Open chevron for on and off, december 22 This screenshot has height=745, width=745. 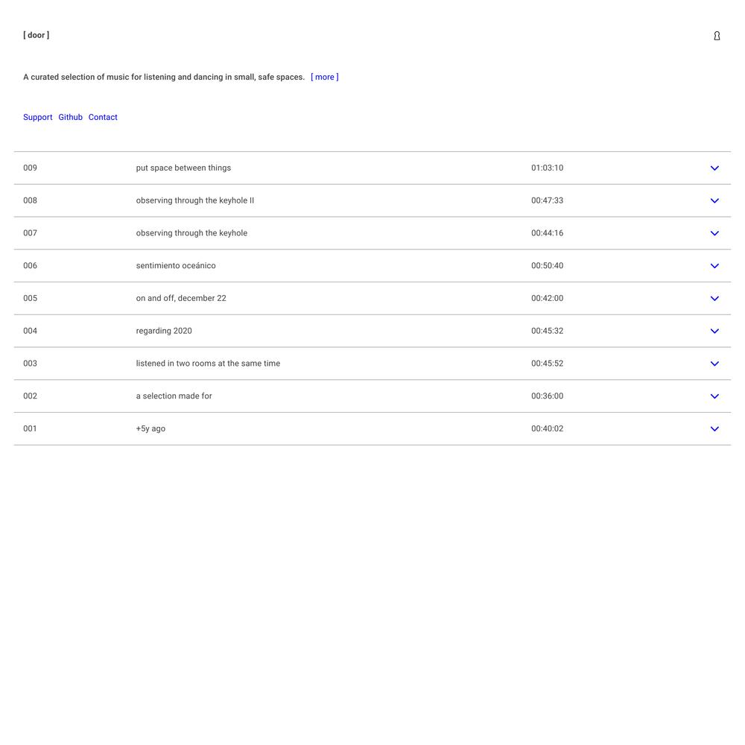pyautogui.click(x=714, y=299)
